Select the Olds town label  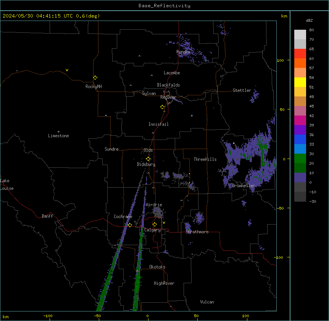tap(148, 150)
